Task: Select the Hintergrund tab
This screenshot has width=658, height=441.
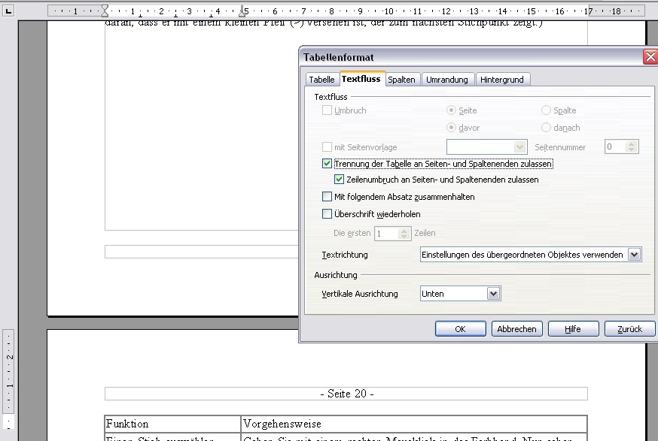Action: click(502, 80)
